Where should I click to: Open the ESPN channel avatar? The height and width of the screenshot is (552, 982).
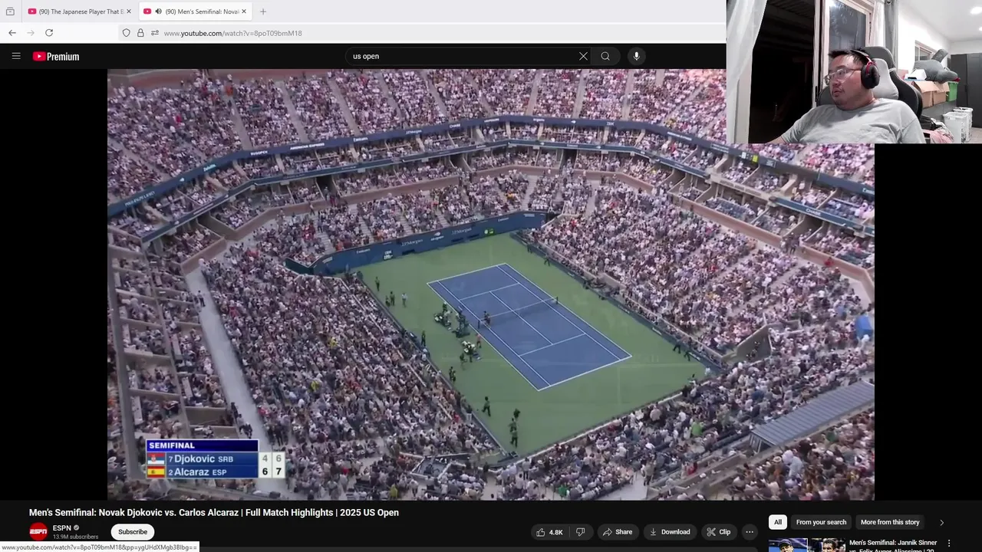38,531
